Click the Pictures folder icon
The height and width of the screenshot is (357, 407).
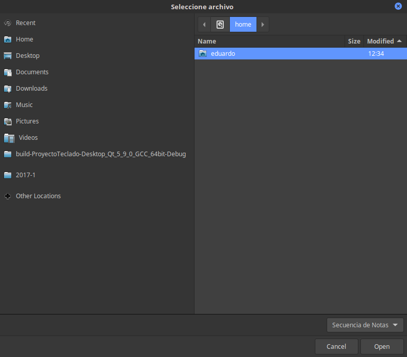pos(8,121)
